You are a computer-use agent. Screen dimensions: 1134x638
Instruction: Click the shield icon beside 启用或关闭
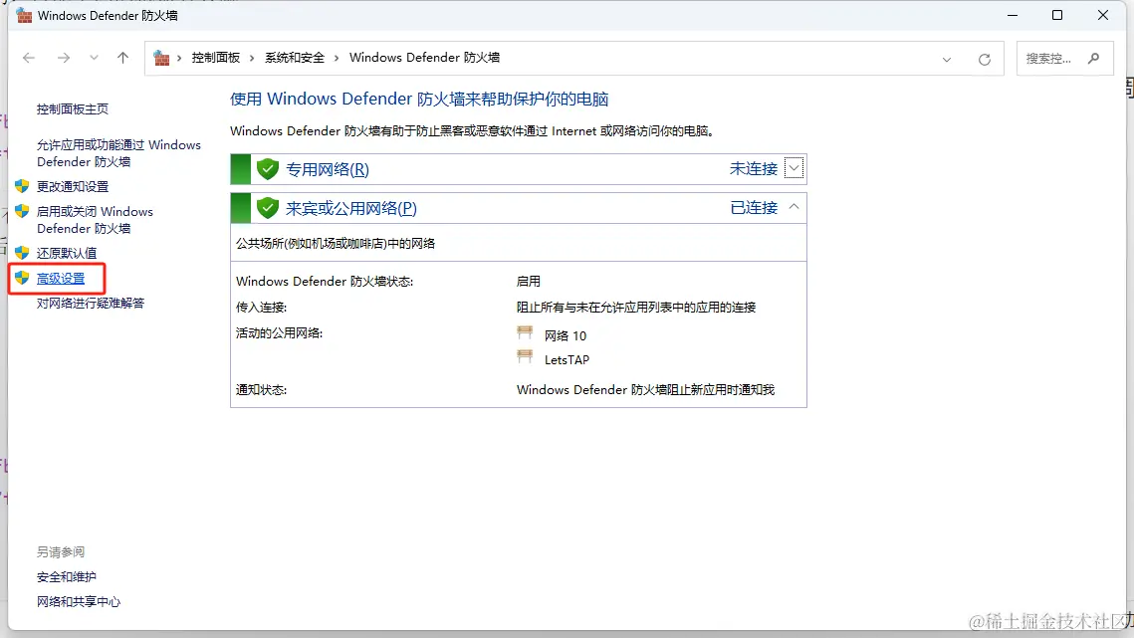coord(23,211)
